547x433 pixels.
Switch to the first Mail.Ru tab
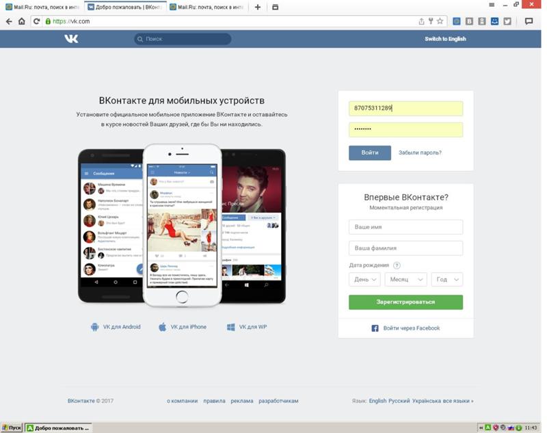[43, 7]
